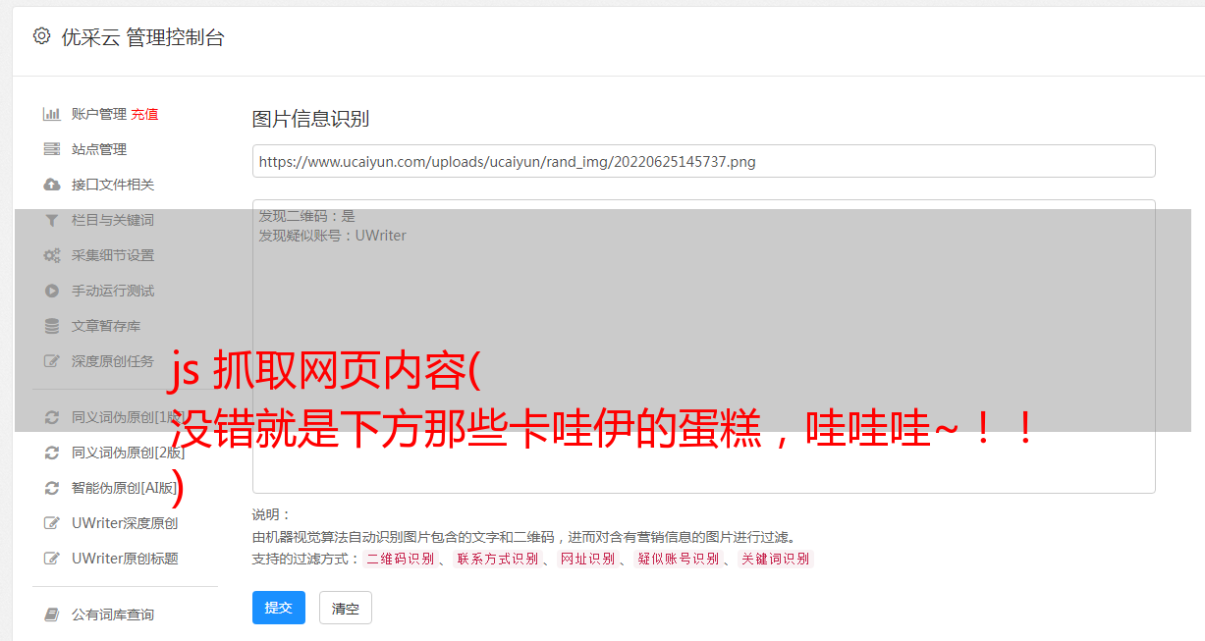Click the bar chart icon for 账户管理
The image size is (1205, 641).
coord(52,114)
